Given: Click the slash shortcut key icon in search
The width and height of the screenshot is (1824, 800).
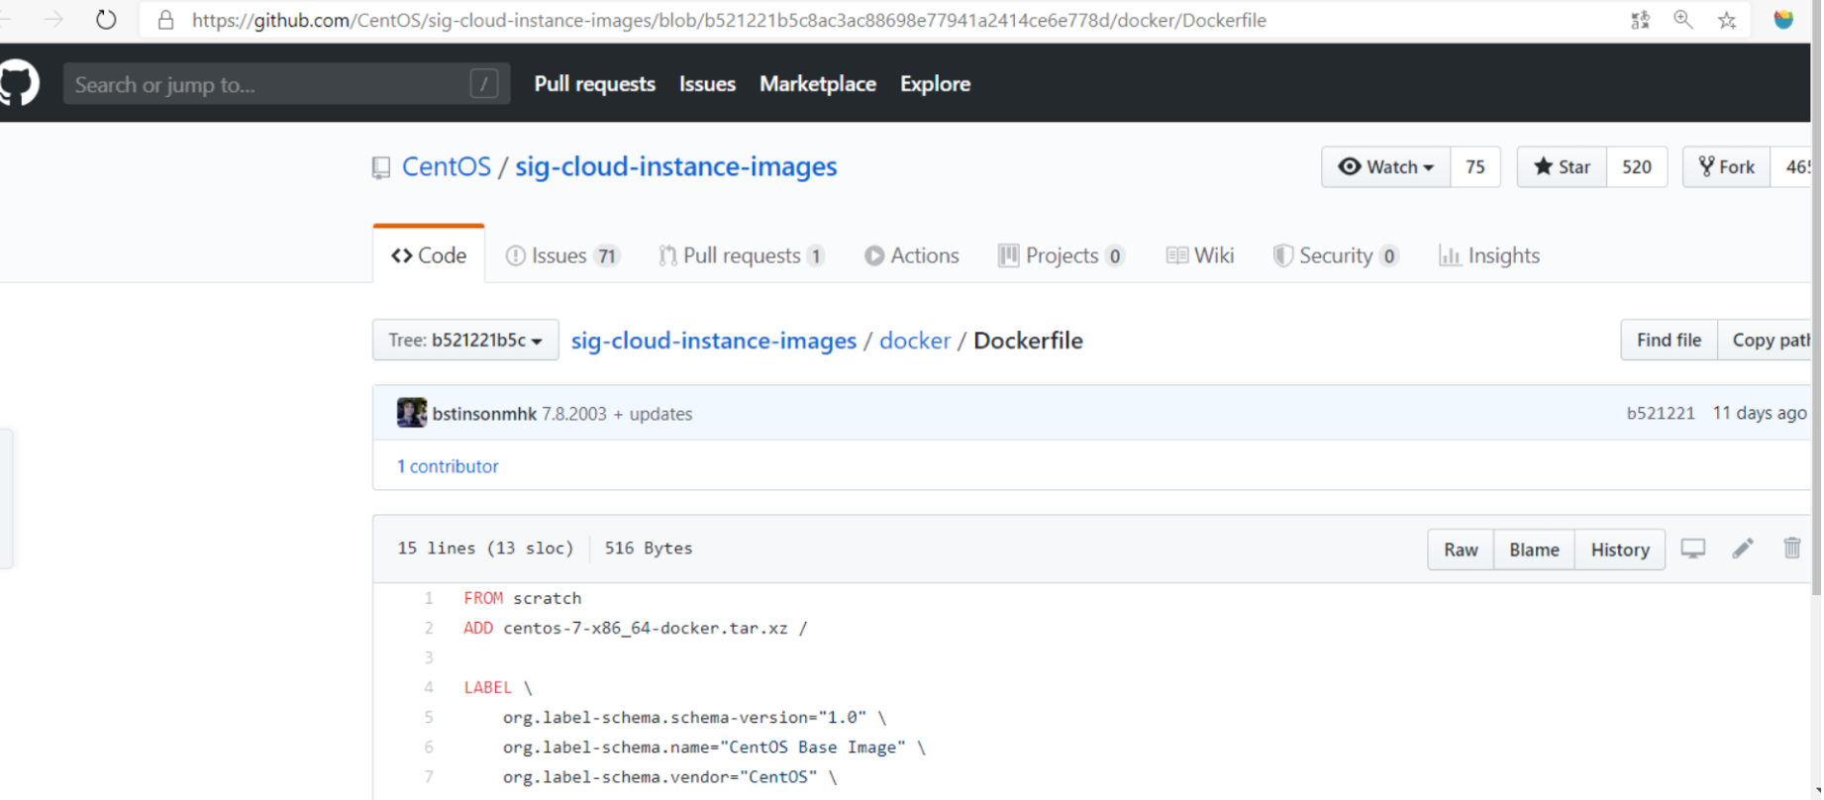Looking at the screenshot, I should point(484,84).
